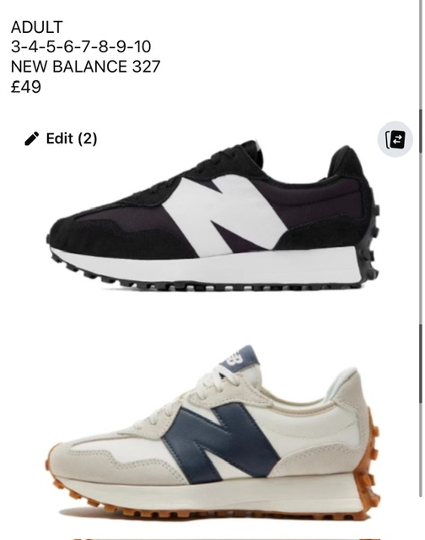The width and height of the screenshot is (425, 540).
Task: Click the "£49" price text
Action: click(x=26, y=86)
